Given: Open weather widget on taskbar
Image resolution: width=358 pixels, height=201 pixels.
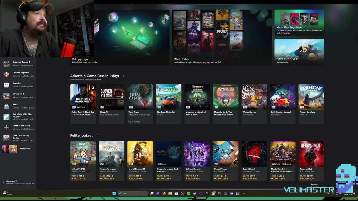Looking at the screenshot, I should coord(8,193).
